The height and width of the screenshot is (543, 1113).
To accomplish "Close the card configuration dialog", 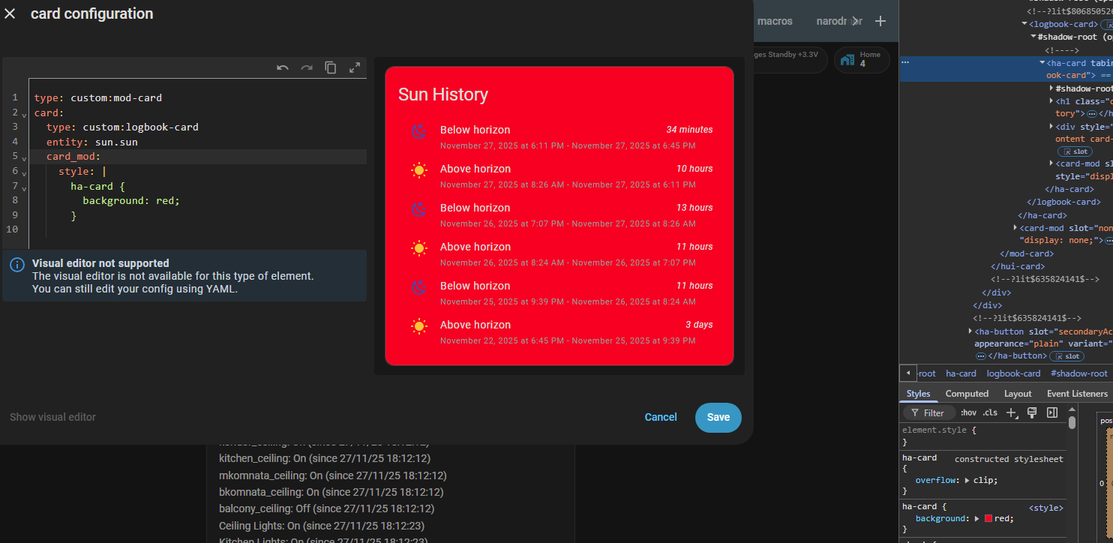I will pos(10,13).
